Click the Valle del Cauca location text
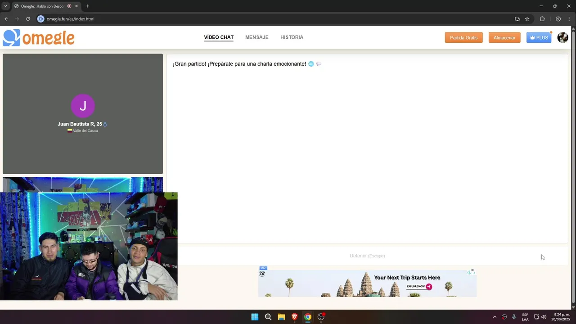The image size is (576, 324). (85, 130)
